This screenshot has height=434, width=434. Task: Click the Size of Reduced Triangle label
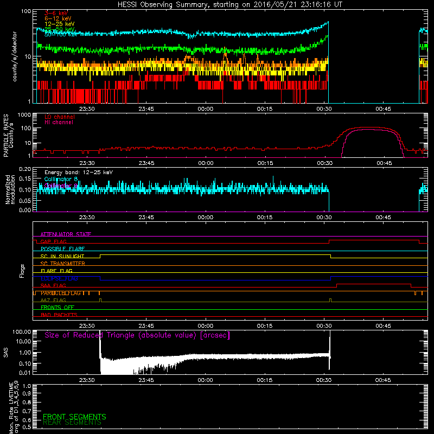click(137, 335)
